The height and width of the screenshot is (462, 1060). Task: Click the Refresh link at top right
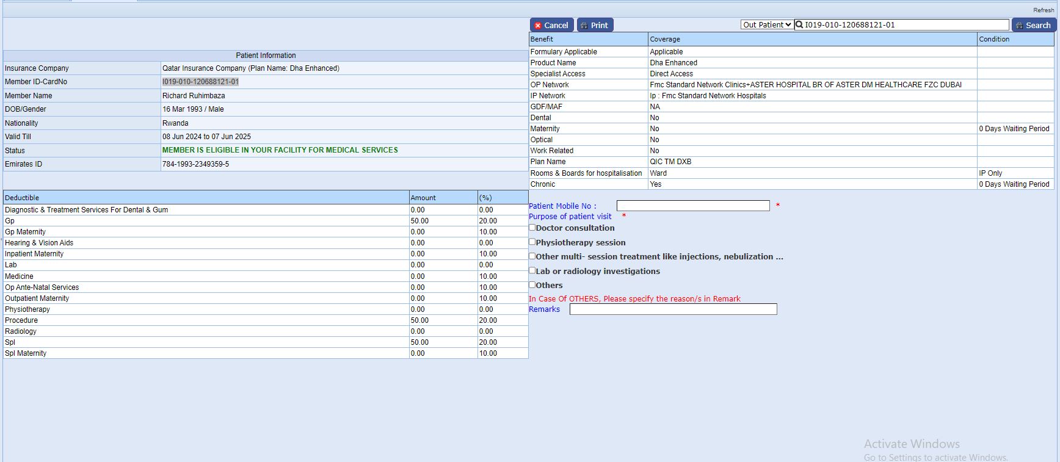(x=1043, y=10)
